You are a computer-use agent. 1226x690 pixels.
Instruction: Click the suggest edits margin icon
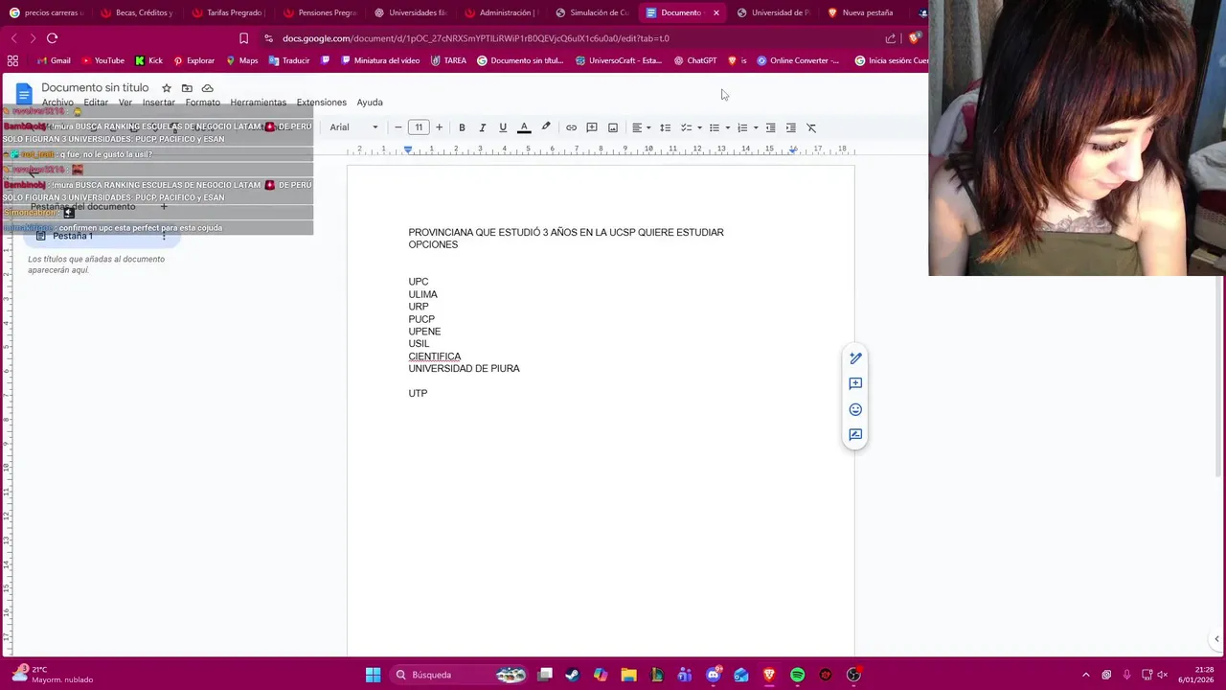855,435
